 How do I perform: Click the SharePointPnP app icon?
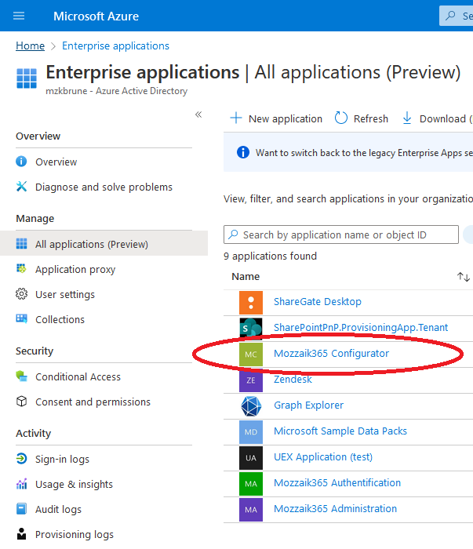251,329
